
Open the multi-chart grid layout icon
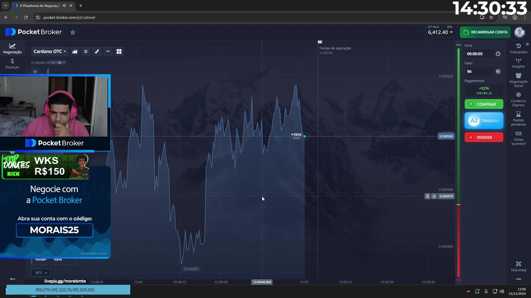pos(119,51)
